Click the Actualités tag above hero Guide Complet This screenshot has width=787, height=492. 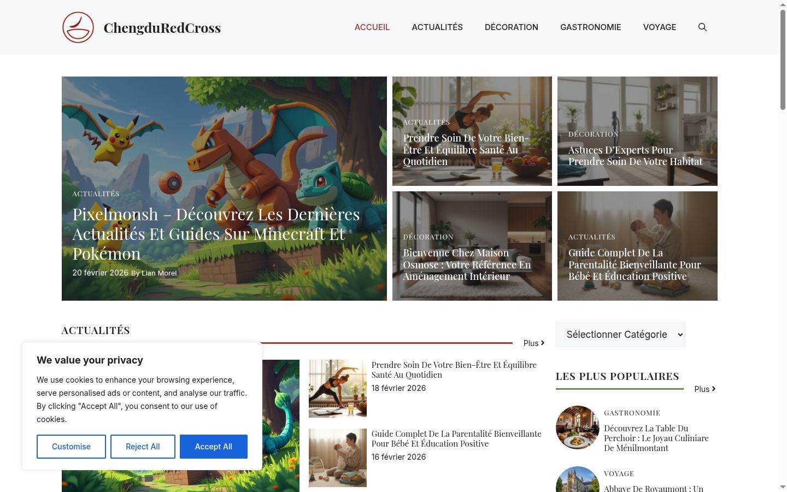coord(592,237)
